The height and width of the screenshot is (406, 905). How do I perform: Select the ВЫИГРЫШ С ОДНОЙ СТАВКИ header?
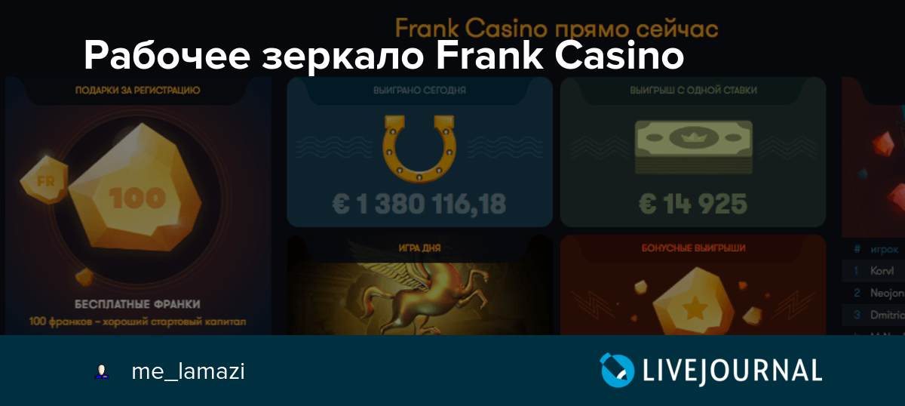(693, 90)
